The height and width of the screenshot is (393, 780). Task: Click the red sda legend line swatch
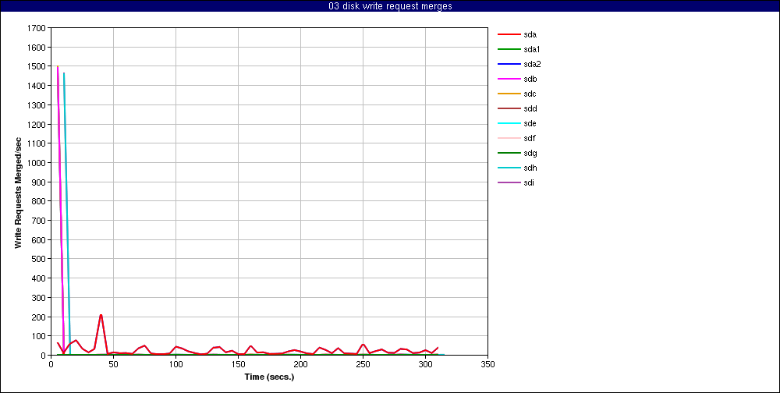[x=509, y=34]
